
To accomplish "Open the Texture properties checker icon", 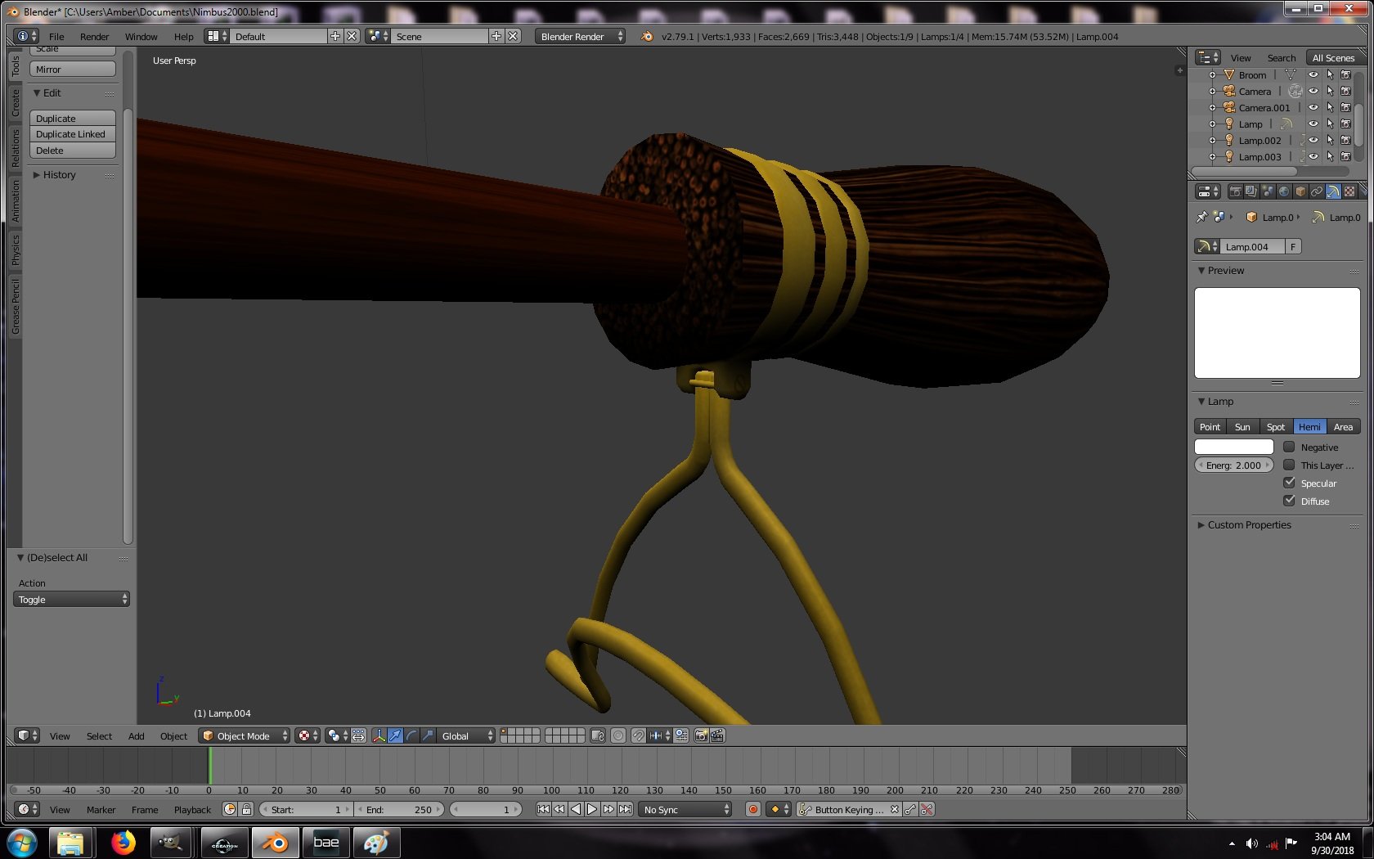I will (1349, 191).
